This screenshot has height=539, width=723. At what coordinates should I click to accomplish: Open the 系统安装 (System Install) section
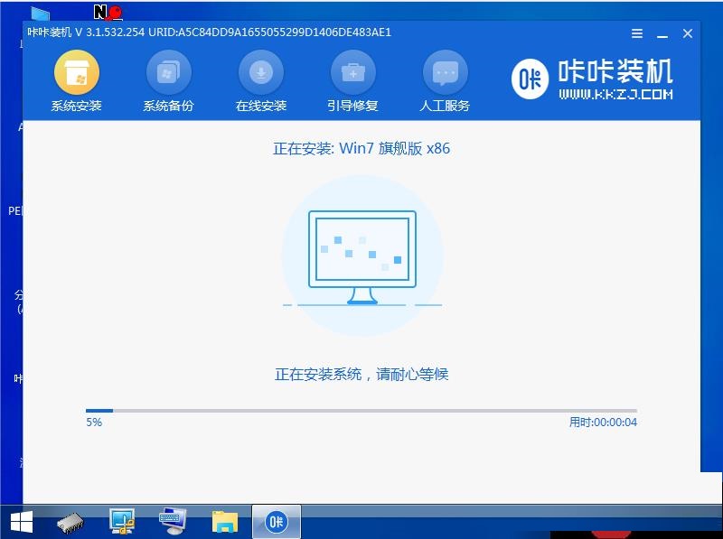point(76,81)
